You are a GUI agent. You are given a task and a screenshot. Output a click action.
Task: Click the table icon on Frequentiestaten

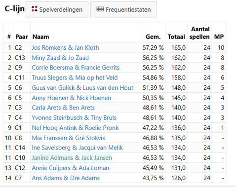click(100, 9)
